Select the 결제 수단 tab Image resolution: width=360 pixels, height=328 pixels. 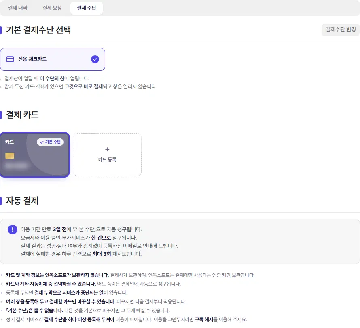pos(87,8)
